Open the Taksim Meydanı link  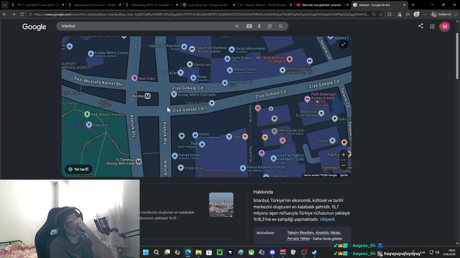point(300,233)
